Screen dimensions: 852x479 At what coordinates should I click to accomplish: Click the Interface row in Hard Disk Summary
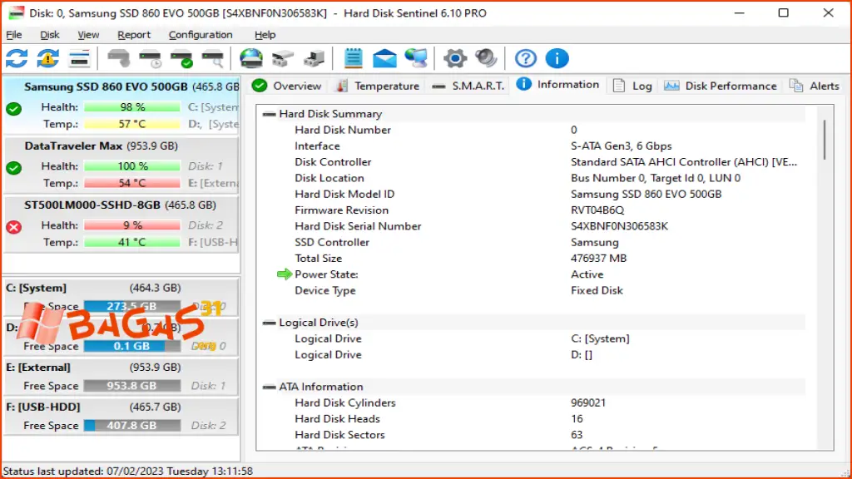[x=532, y=146]
